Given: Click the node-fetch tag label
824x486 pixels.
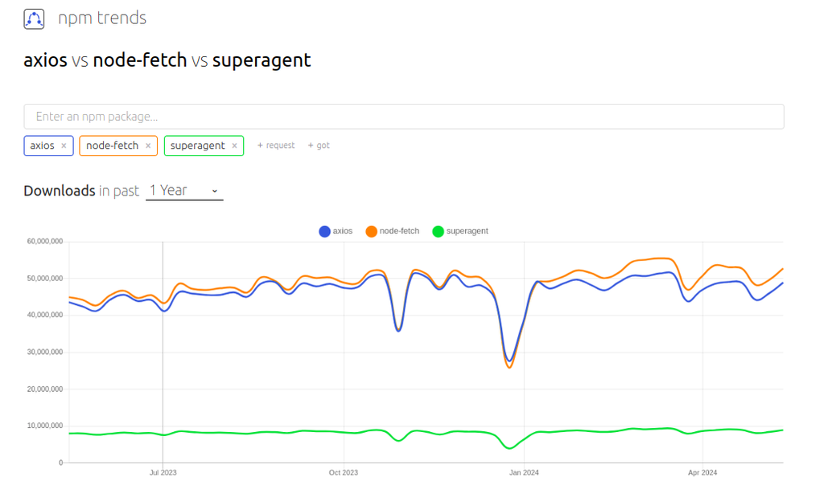Looking at the screenshot, I should [x=112, y=146].
